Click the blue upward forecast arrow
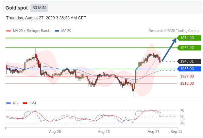The height and width of the screenshot is (138, 203). 169,50
